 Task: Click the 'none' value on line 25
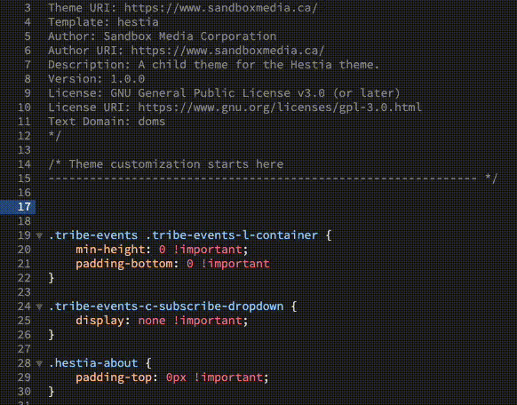[x=152, y=321]
